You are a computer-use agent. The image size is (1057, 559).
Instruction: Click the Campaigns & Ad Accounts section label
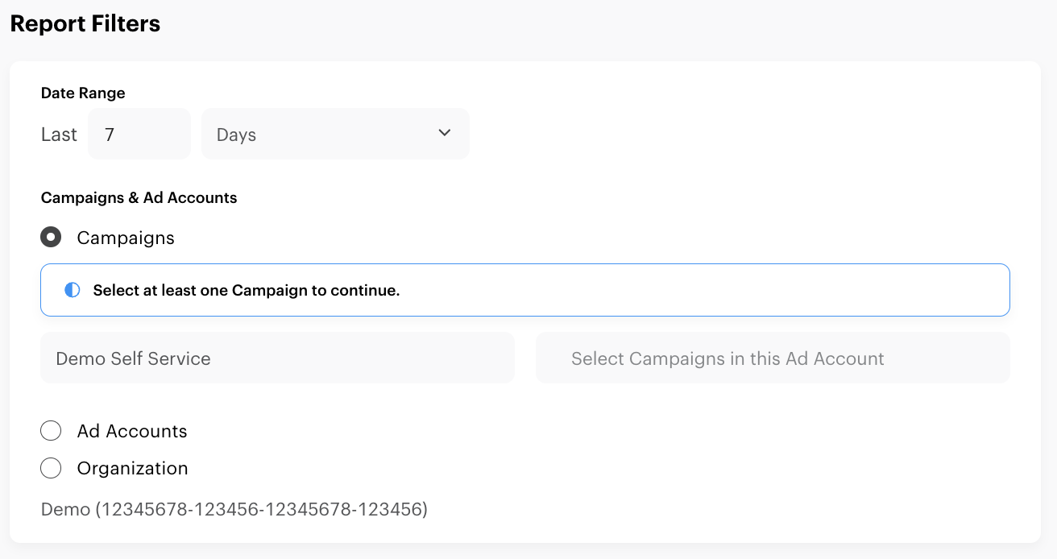tap(139, 197)
